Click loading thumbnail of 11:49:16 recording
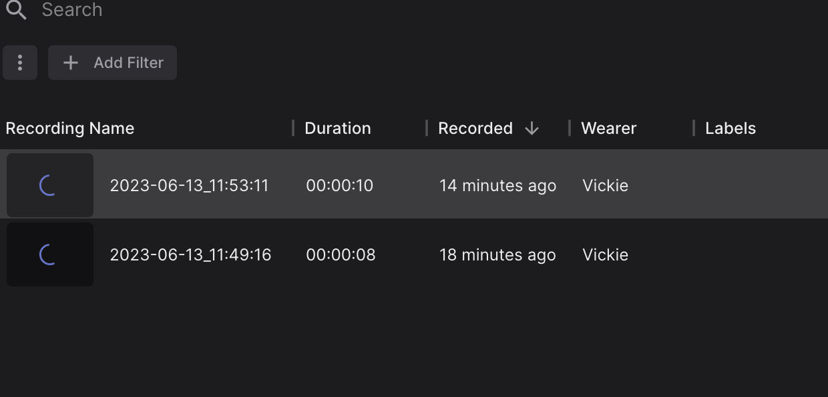828x397 pixels. 50,254
